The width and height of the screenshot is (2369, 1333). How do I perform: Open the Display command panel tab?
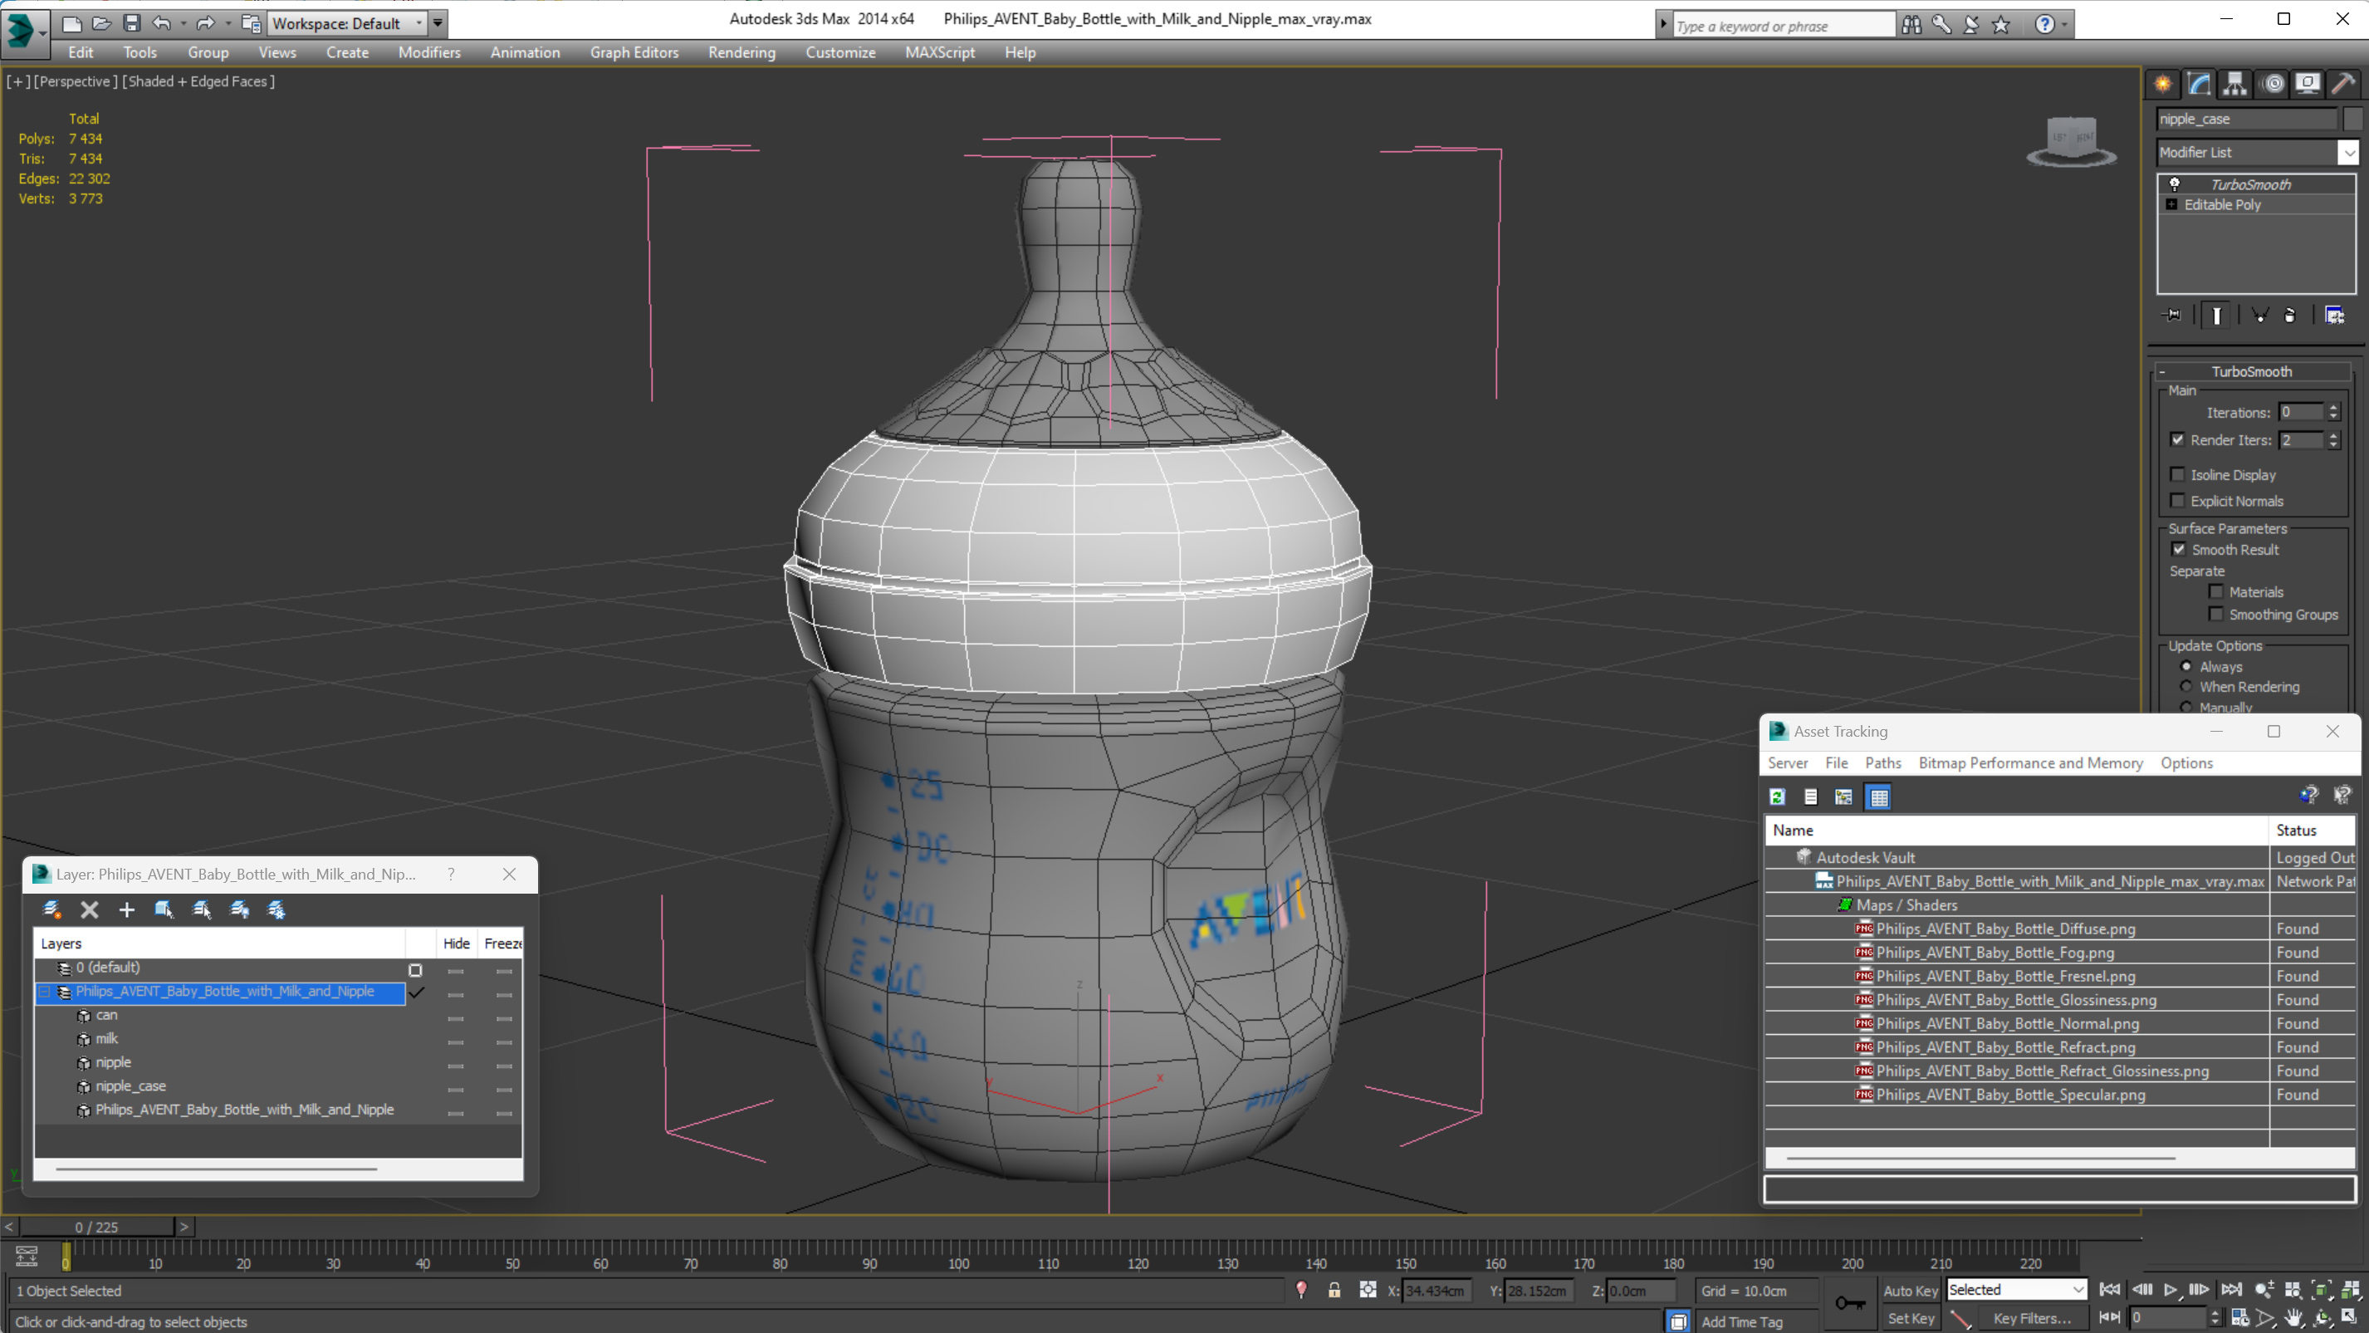tap(2308, 84)
